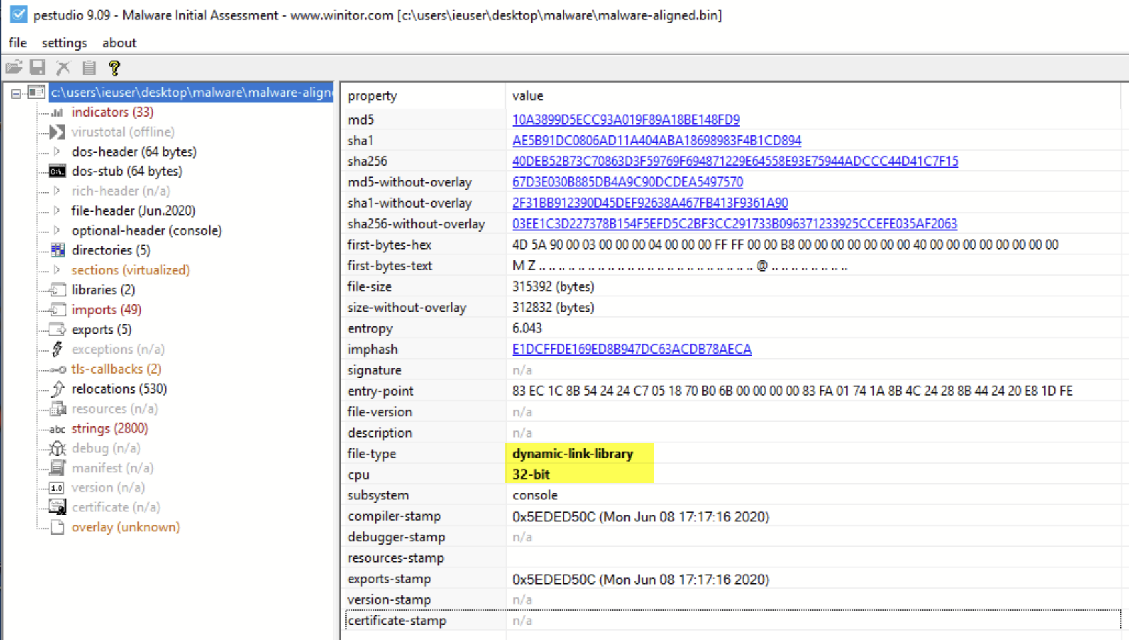Open the settings menu

(64, 43)
